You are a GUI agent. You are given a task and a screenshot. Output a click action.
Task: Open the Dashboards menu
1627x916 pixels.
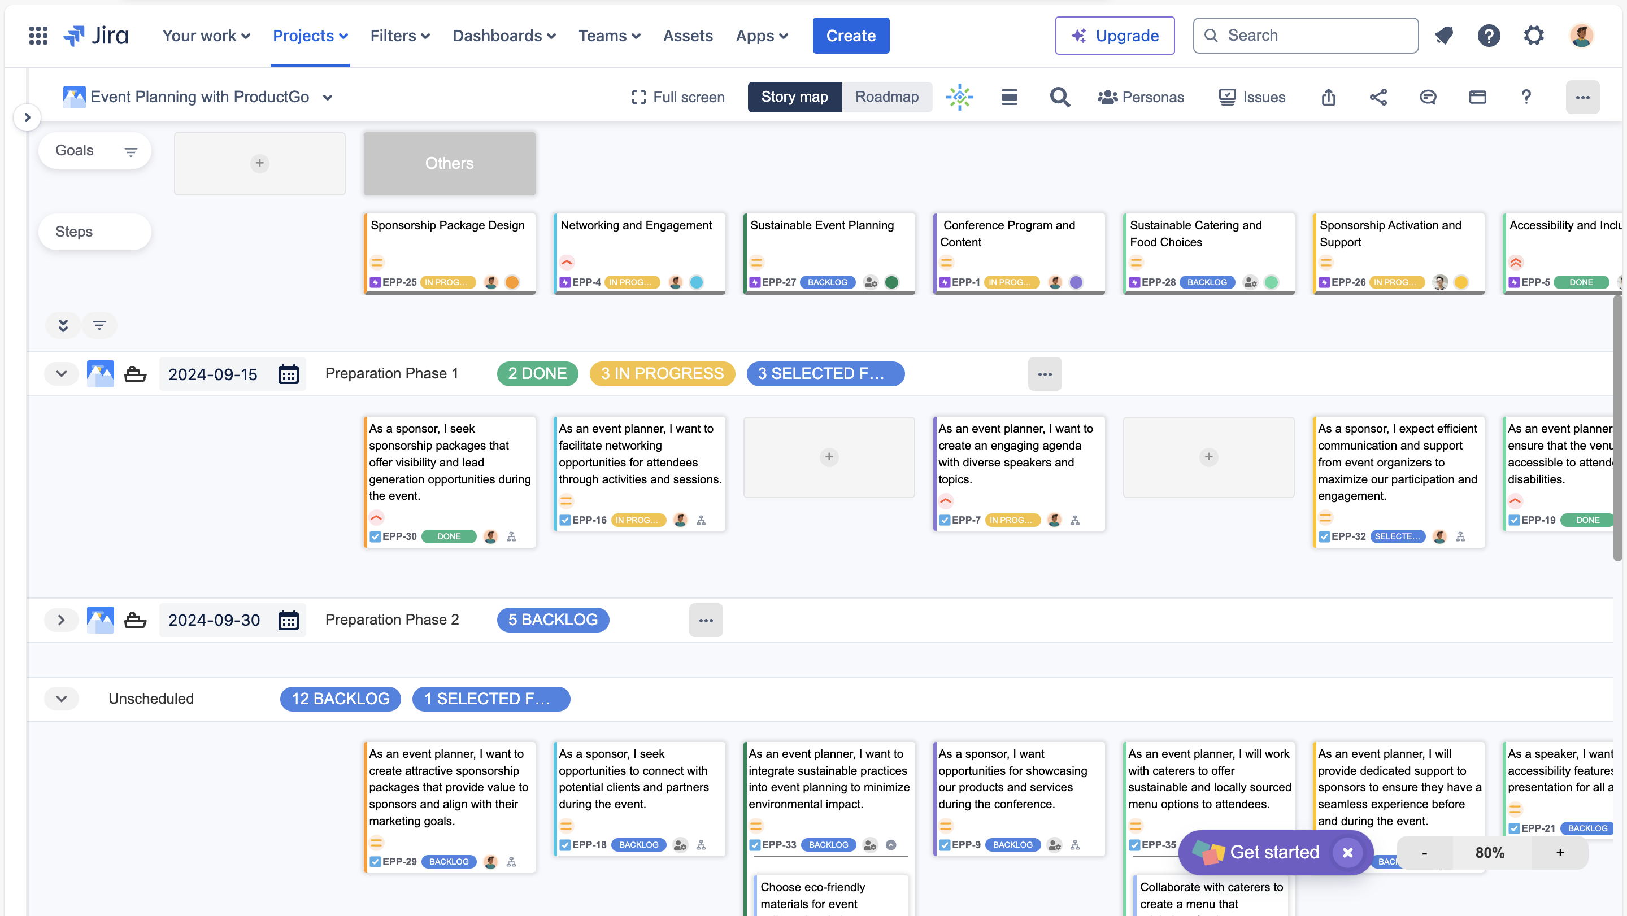(503, 36)
